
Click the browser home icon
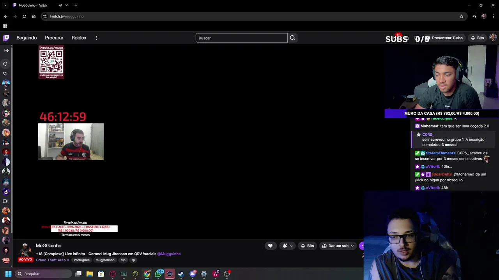point(34,16)
